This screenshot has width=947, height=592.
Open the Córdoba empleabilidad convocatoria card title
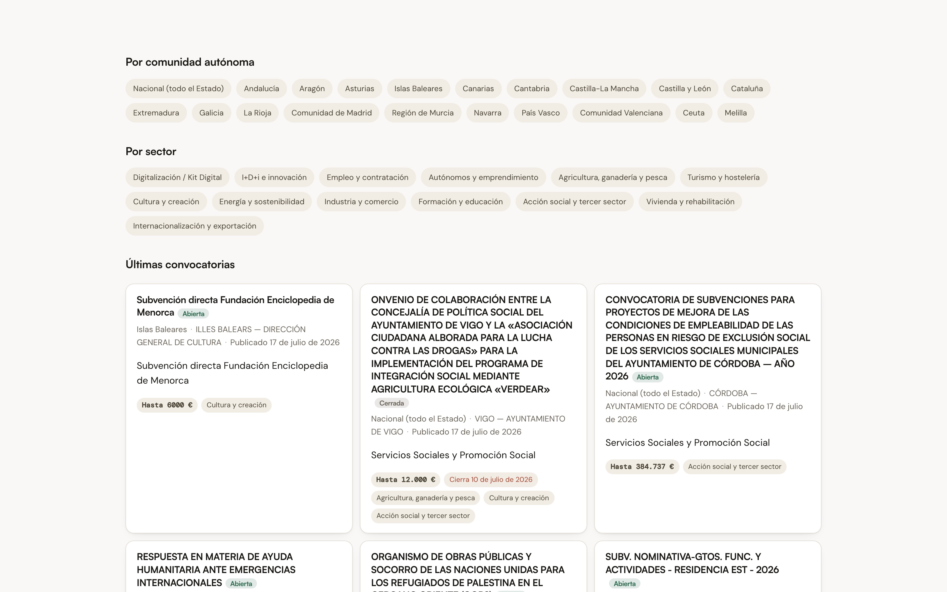pos(708,337)
